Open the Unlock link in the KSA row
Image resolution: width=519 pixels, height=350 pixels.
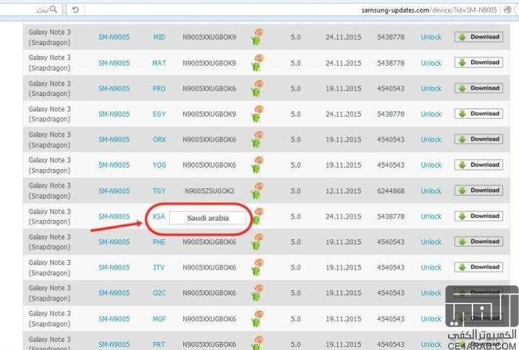click(431, 216)
